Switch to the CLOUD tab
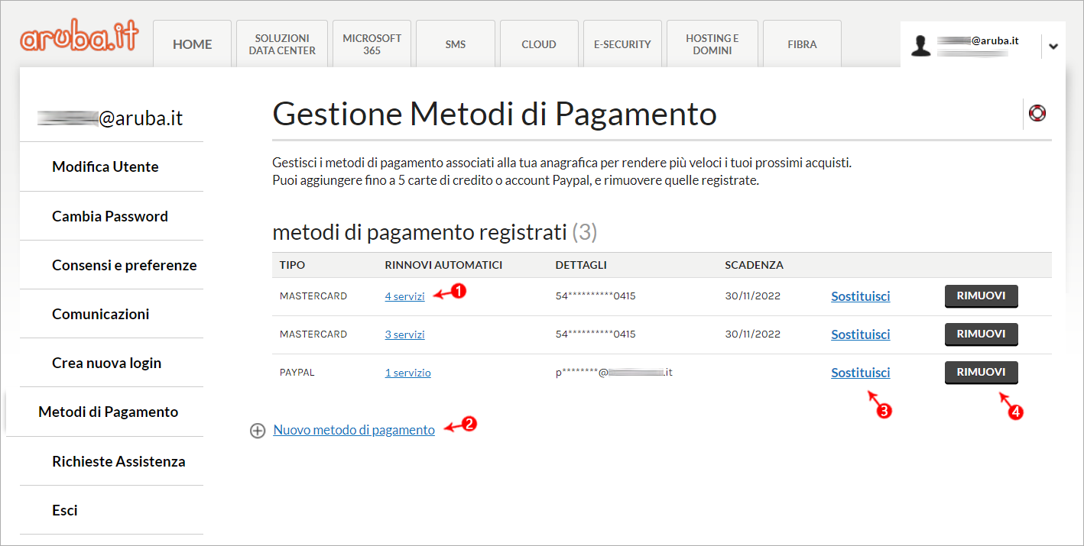Viewport: 1084px width, 546px height. coord(539,44)
